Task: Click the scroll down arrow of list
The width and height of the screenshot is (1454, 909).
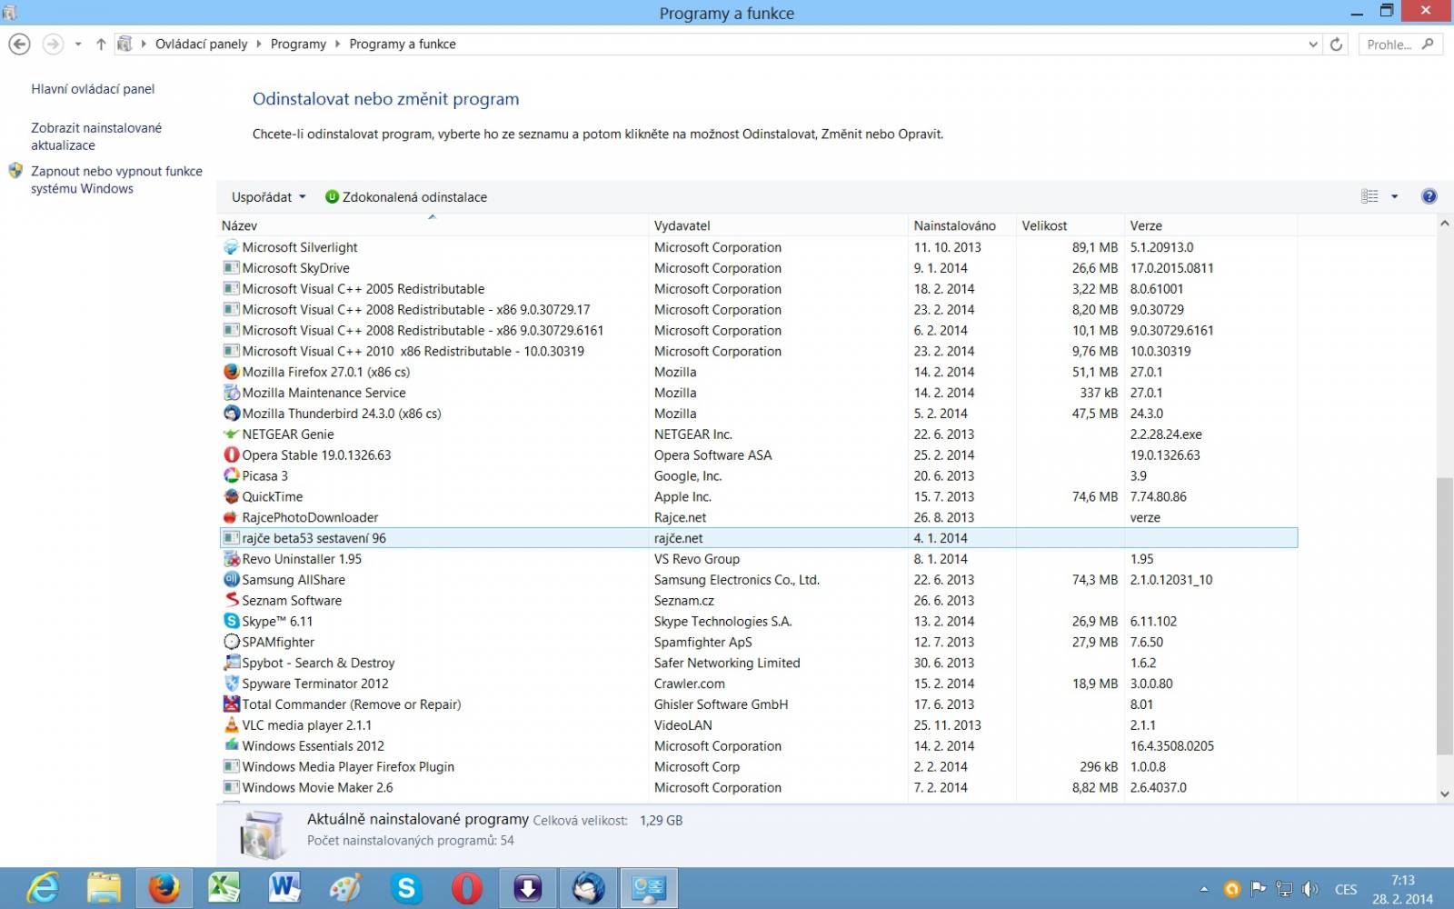Action: (x=1444, y=794)
